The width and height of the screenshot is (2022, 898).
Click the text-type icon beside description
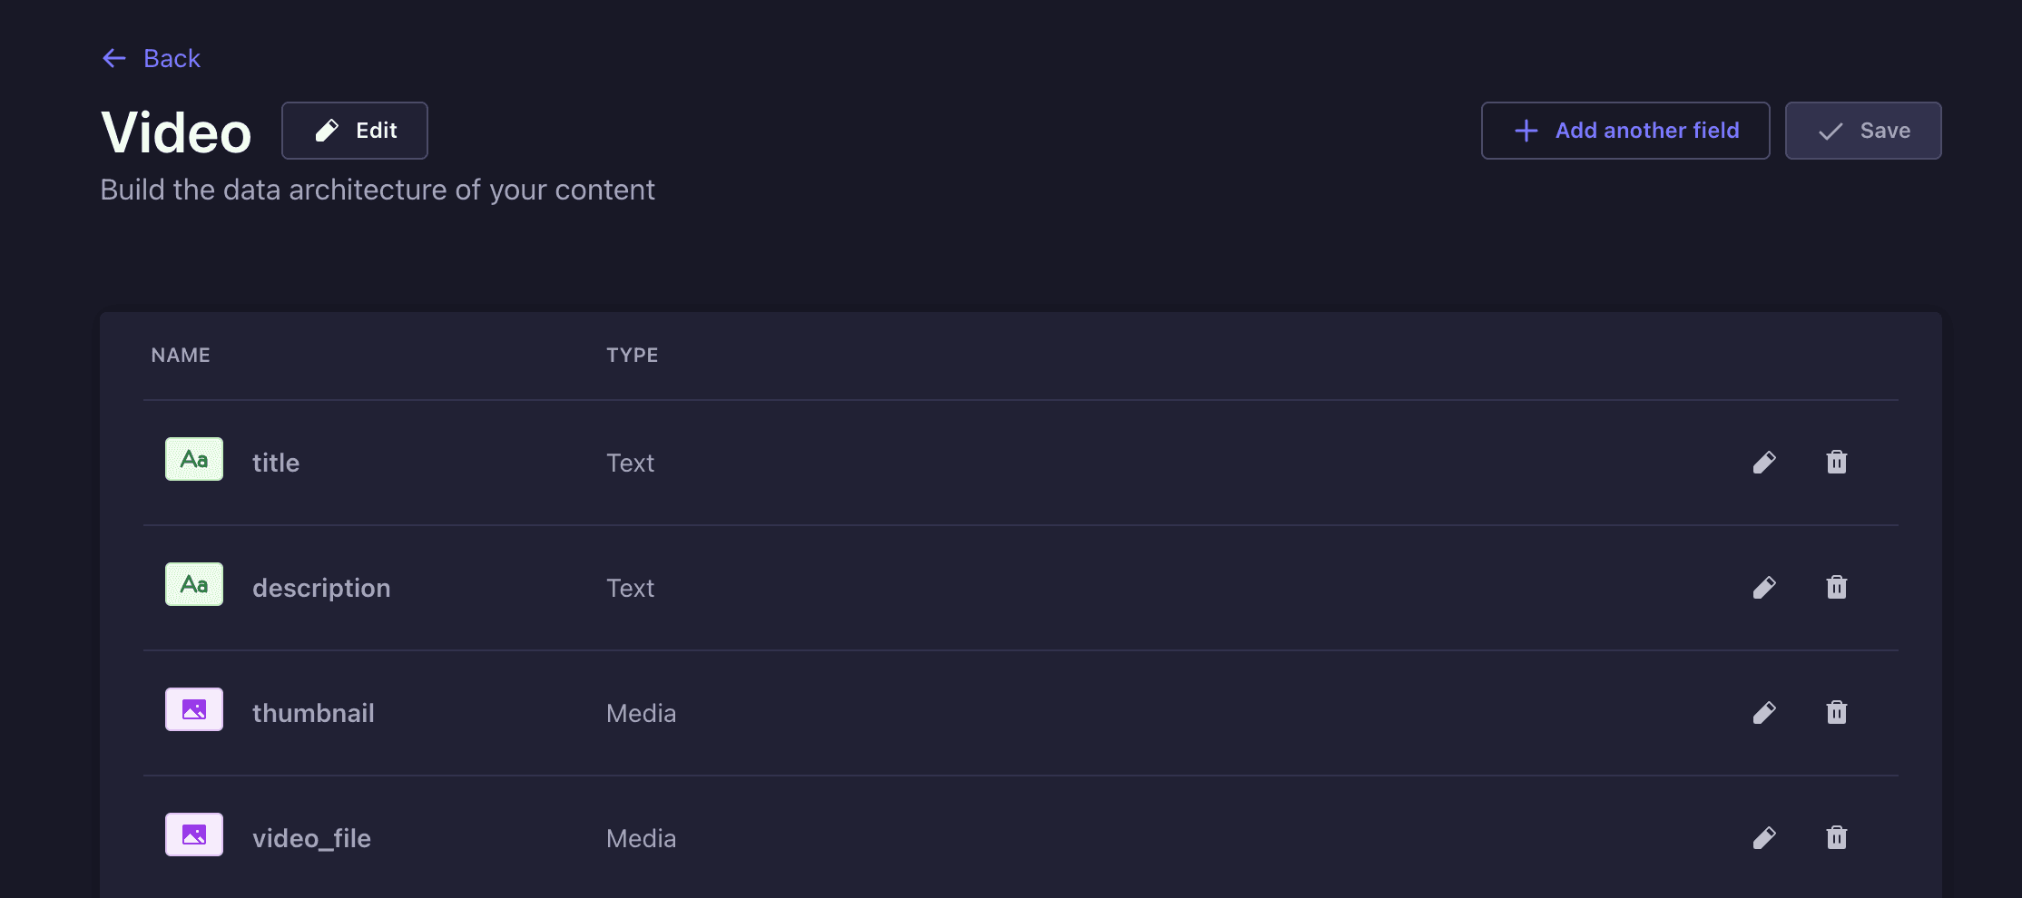click(194, 584)
